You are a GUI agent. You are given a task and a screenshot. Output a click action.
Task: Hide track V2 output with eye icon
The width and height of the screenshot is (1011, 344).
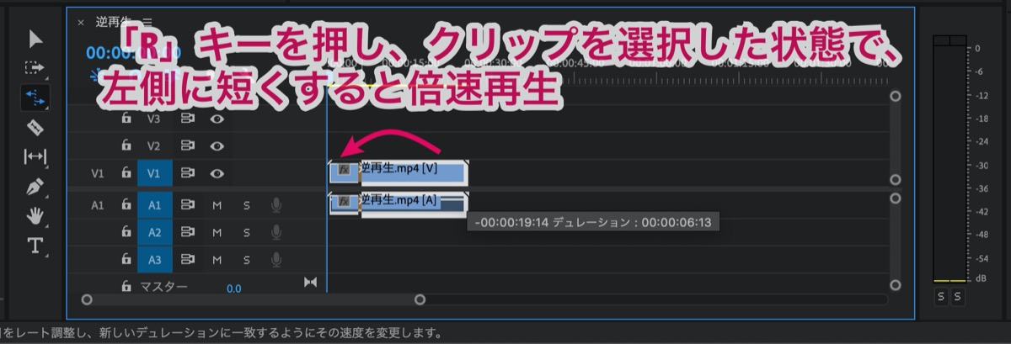click(x=217, y=146)
